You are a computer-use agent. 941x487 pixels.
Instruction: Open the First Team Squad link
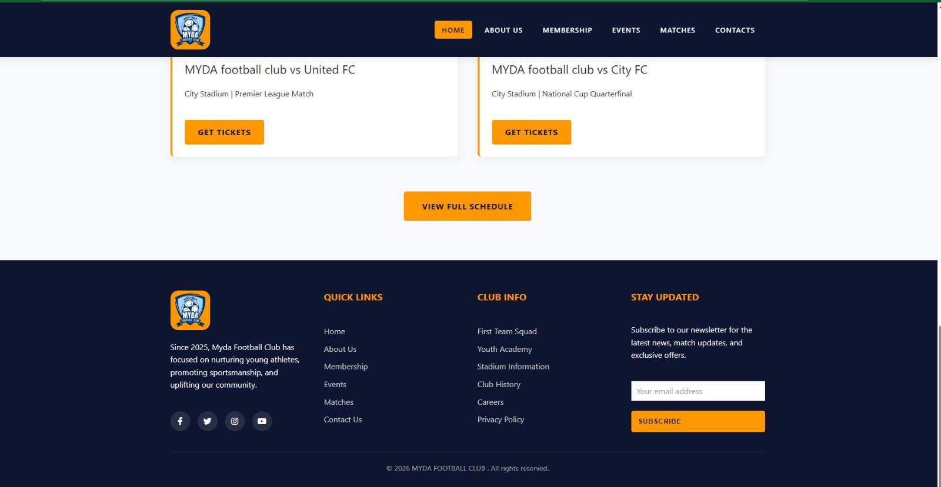(507, 331)
